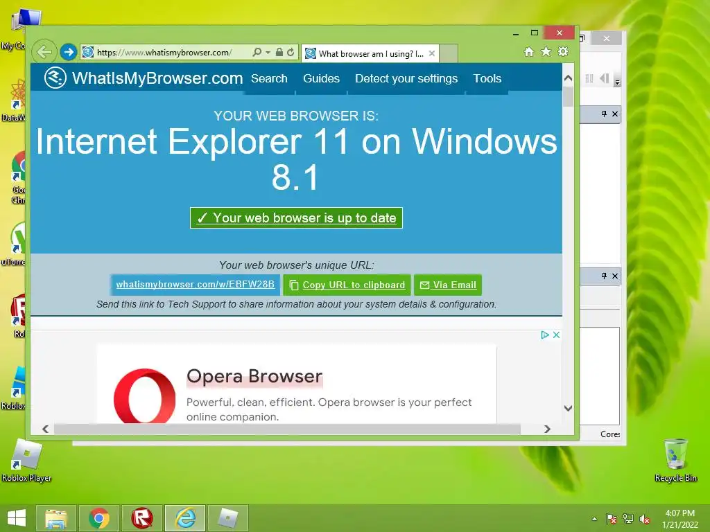Click Copy URL to clipboard button
The width and height of the screenshot is (710, 532).
[347, 285]
